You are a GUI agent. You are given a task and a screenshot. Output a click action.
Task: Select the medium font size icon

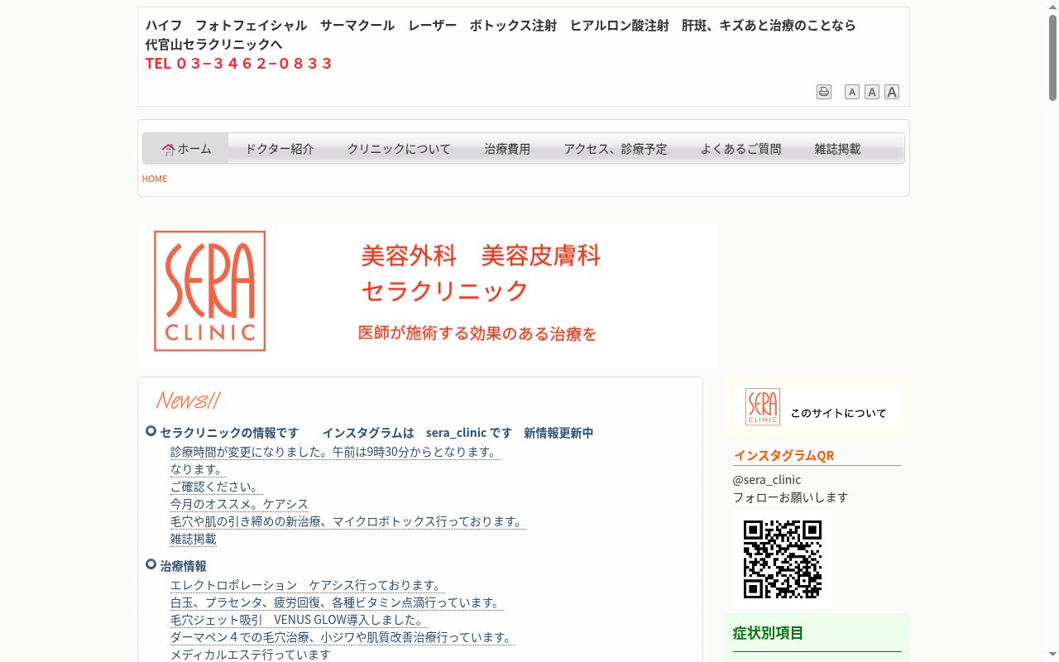click(x=871, y=92)
